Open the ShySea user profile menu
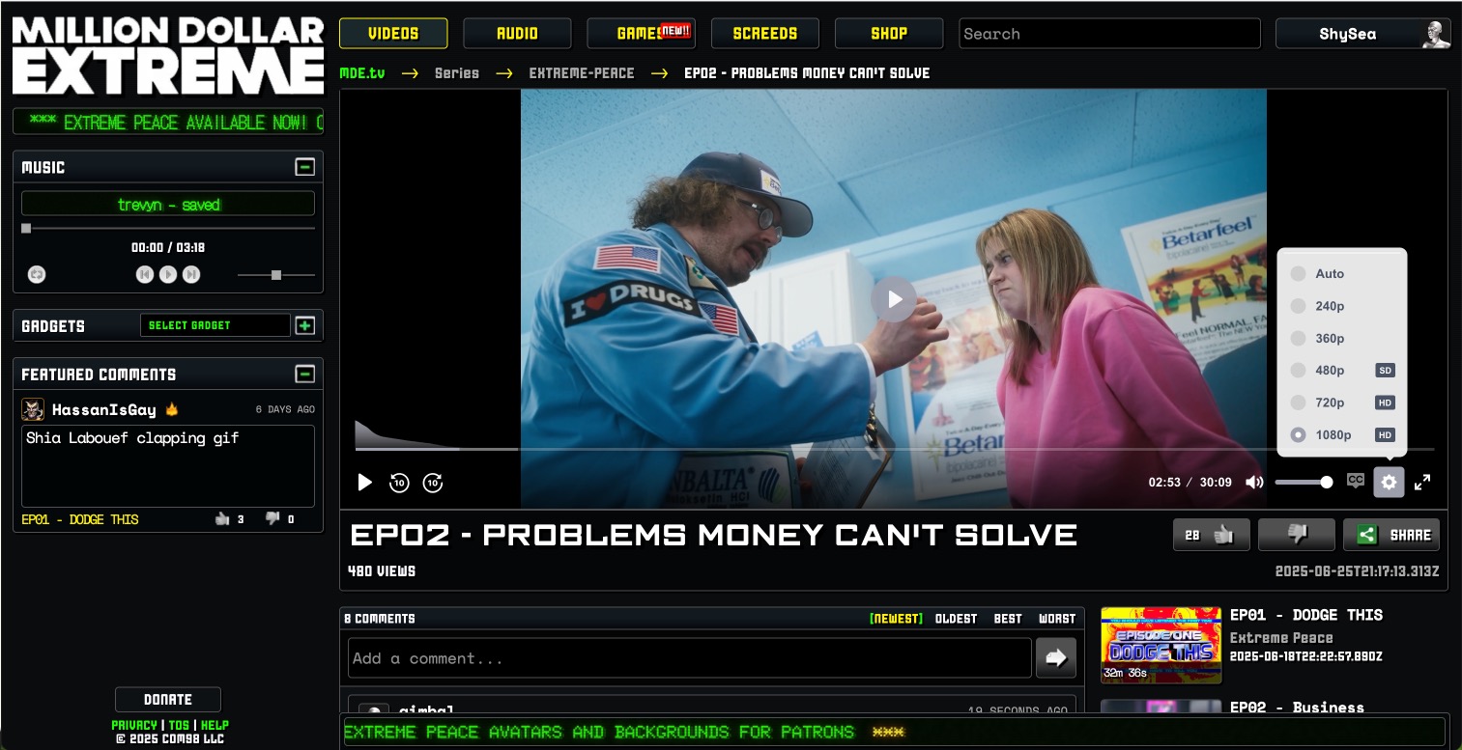 point(1363,34)
